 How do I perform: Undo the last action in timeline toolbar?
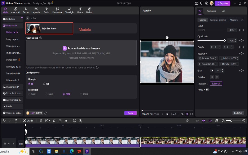pos(4,121)
